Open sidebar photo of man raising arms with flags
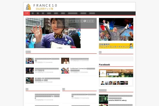Screen dimensions: 159x106 point(116,29)
